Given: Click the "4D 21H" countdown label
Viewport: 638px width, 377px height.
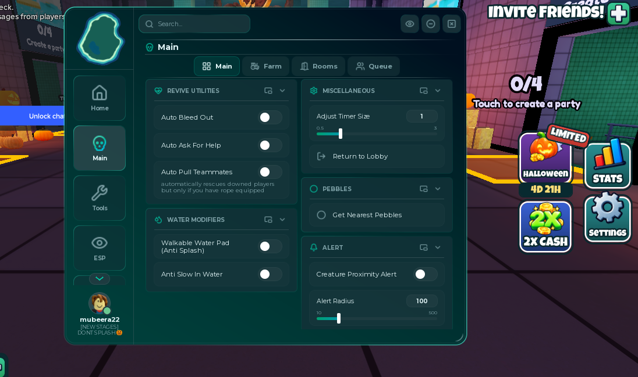Looking at the screenshot, I should pyautogui.click(x=545, y=189).
